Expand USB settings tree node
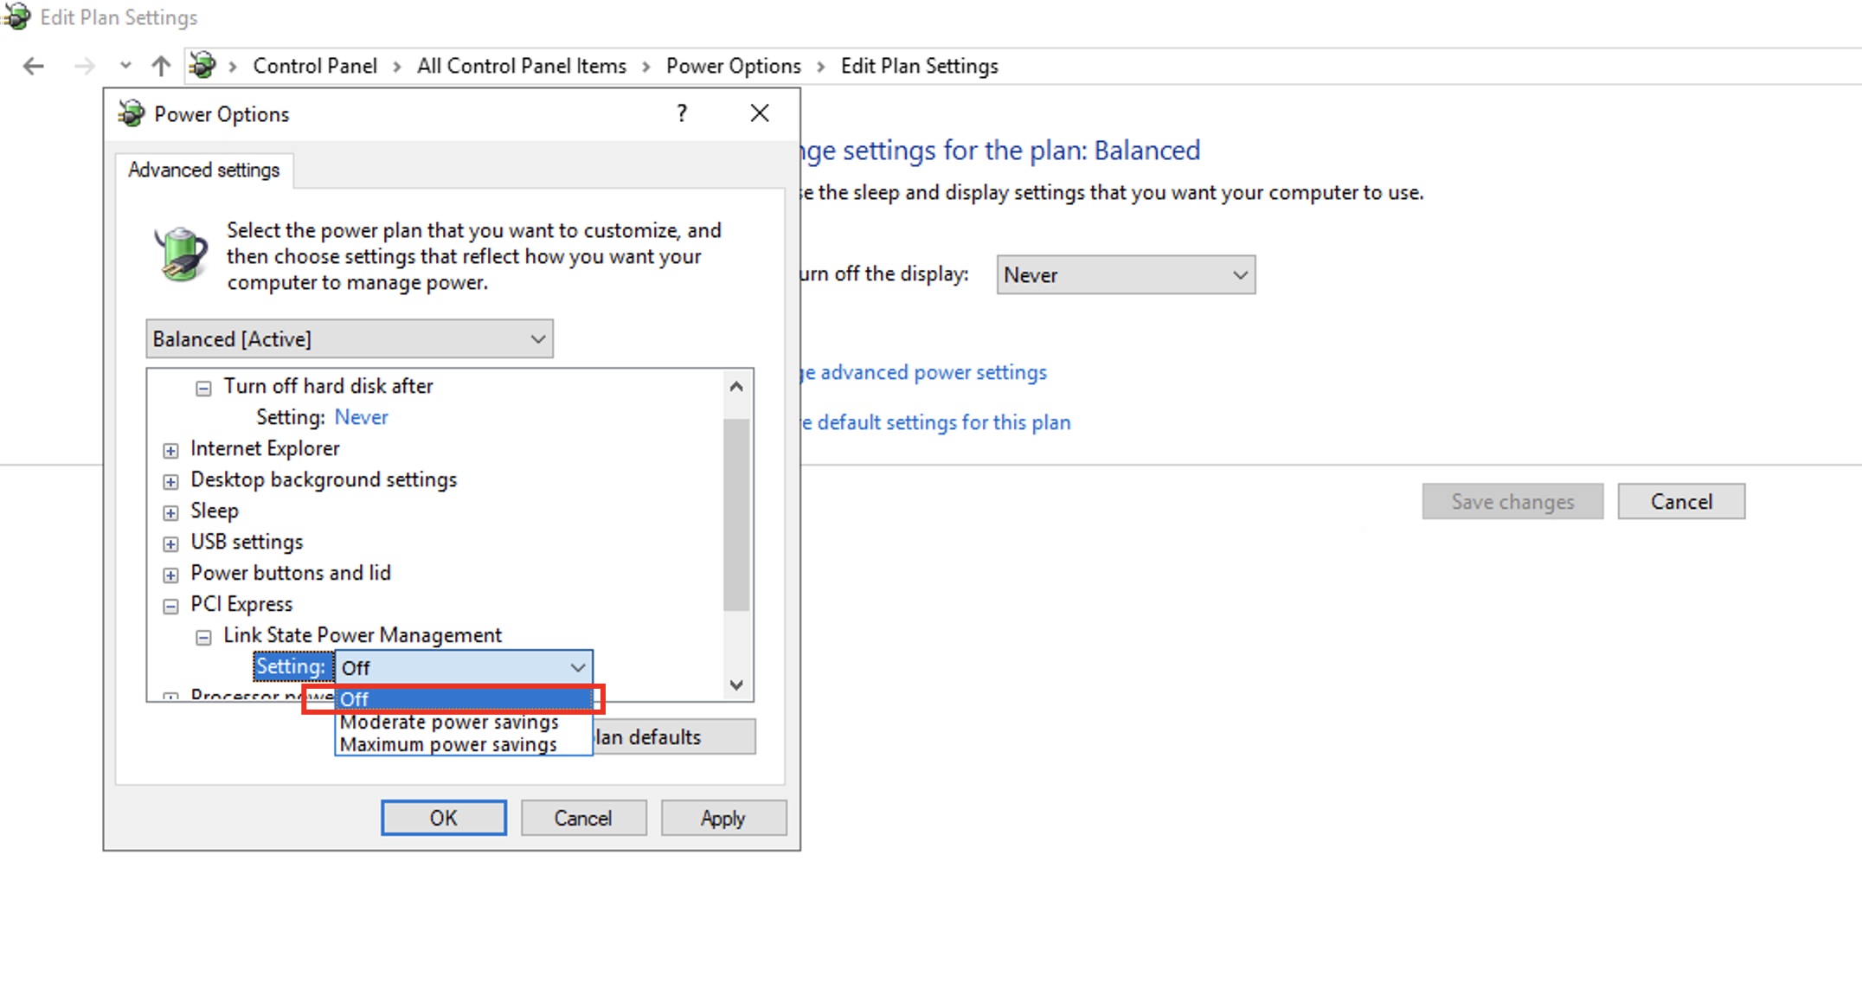 (x=170, y=543)
